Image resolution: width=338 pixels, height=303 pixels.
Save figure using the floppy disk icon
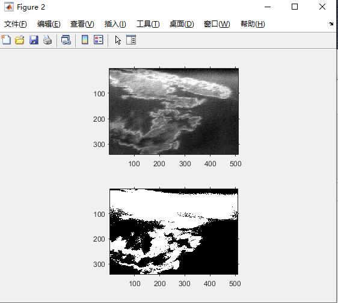(x=34, y=40)
